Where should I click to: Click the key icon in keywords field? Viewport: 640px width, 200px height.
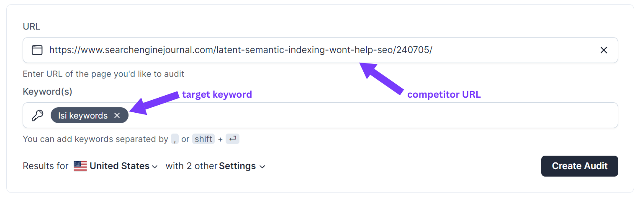click(38, 116)
